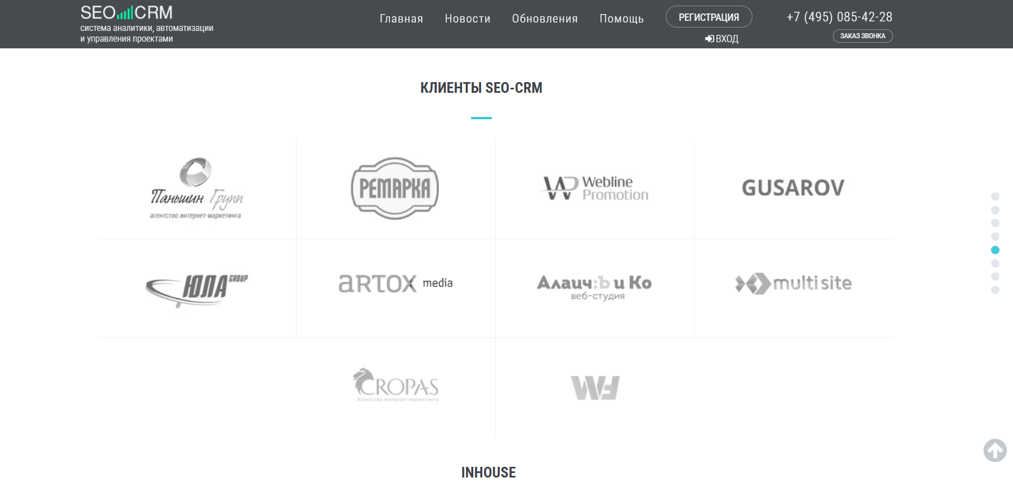Screen dimensions: 1013x482
Task: Click the ЮЛА Group logo
Action: 196,288
